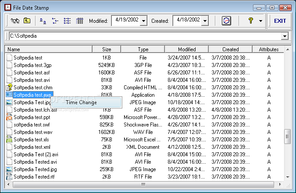Sort by the Type column header
The image size is (296, 193).
coord(143,49)
